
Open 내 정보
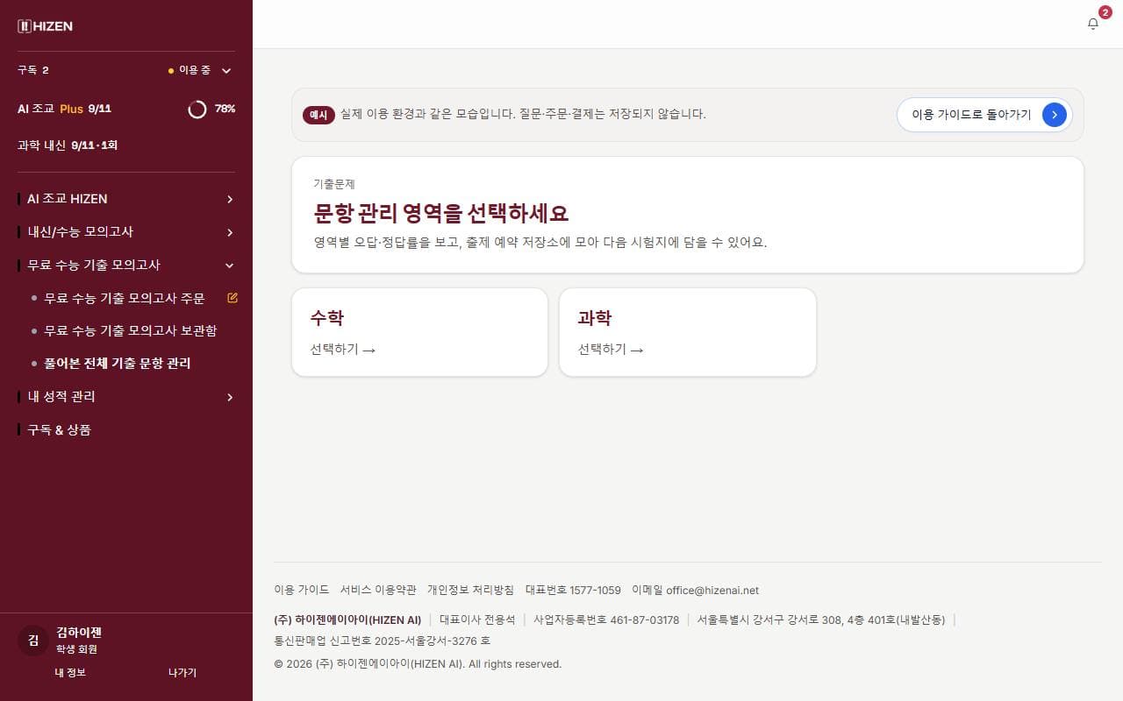coord(70,672)
